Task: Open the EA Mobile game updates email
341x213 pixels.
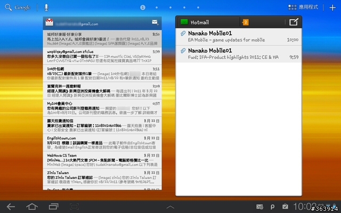Action: [x=239, y=37]
